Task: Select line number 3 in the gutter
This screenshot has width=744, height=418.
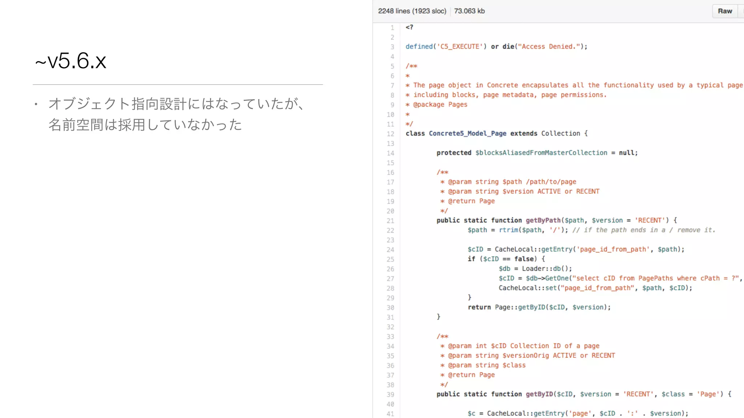Action: tap(392, 47)
